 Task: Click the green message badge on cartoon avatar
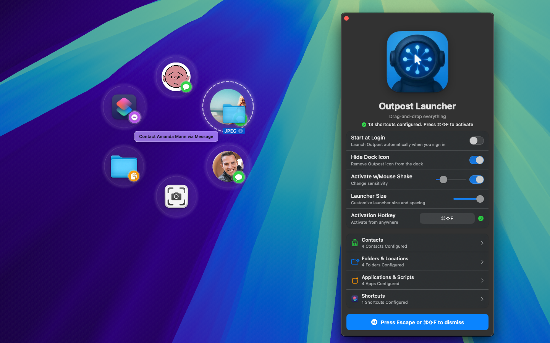[x=186, y=87]
